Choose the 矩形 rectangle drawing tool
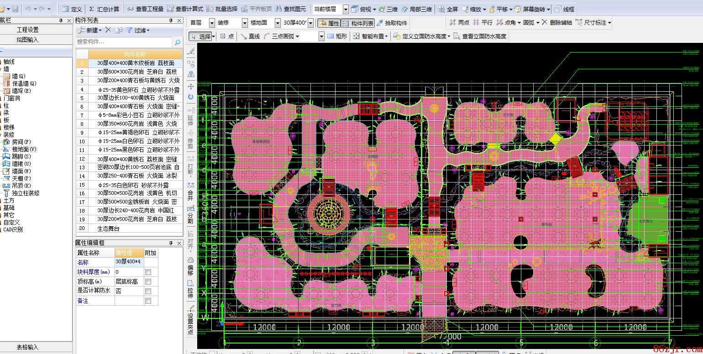This screenshot has width=703, height=354. pyautogui.click(x=337, y=36)
